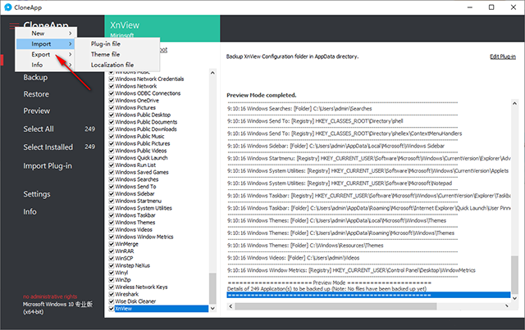
Task: Start Restore from the sidebar
Action: [x=37, y=93]
